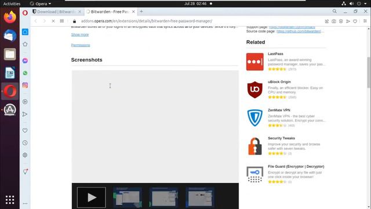Click the page vertical scrollbar thumb
The image size is (371, 209).
pyautogui.click(x=369, y=72)
